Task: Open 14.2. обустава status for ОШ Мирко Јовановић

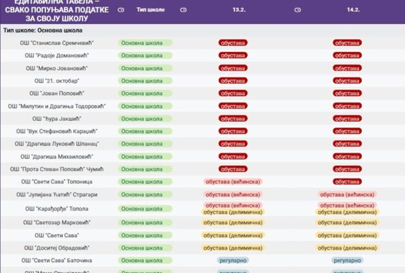Action: (347, 68)
